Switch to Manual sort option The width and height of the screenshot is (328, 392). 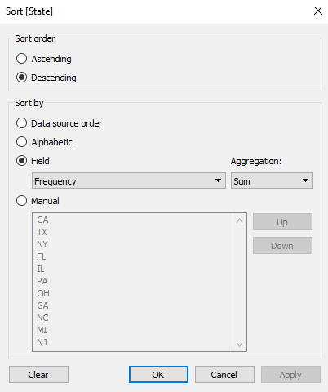pyautogui.click(x=38, y=201)
